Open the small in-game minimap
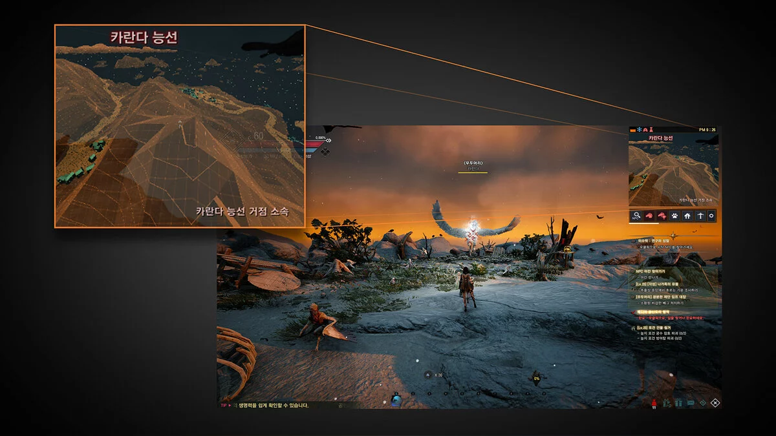 (673, 169)
